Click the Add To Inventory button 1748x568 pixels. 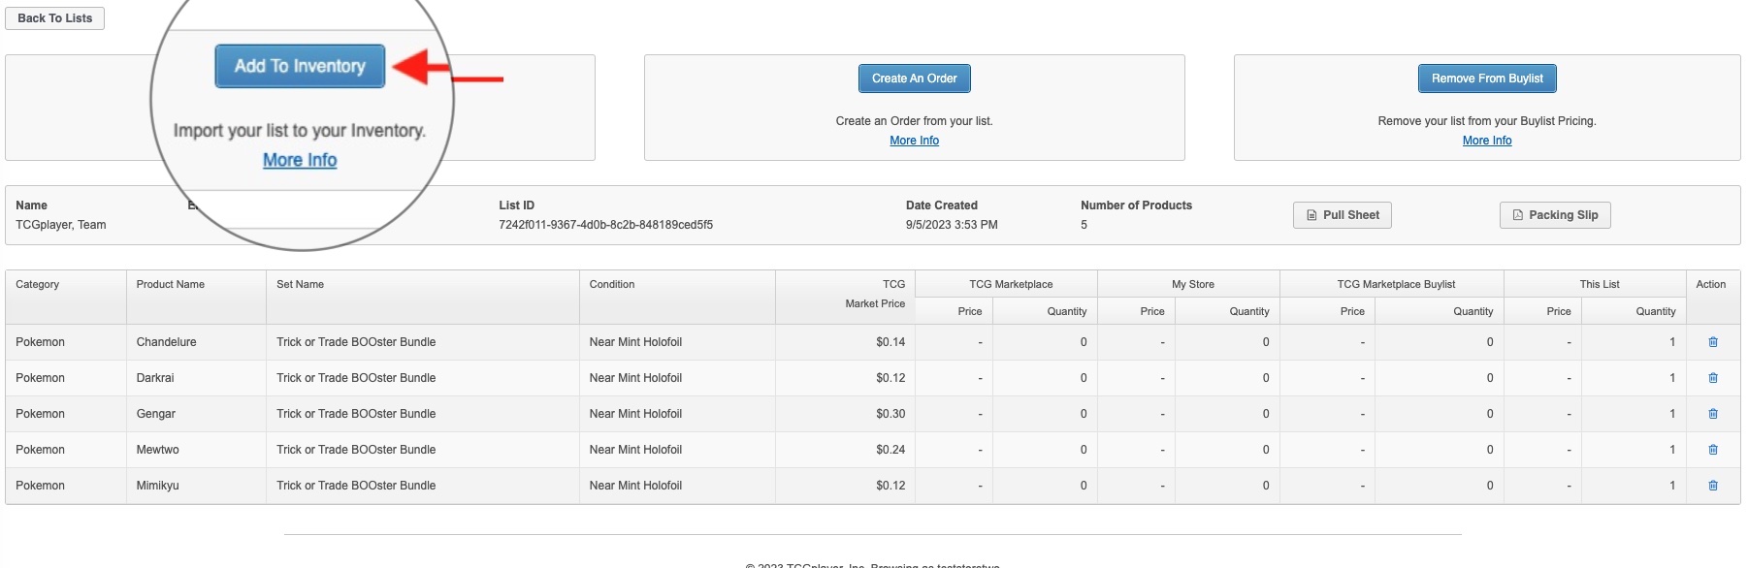click(x=300, y=66)
